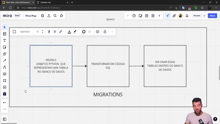Start the timer tool
The height and width of the screenshot is (124, 220).
(134, 16)
